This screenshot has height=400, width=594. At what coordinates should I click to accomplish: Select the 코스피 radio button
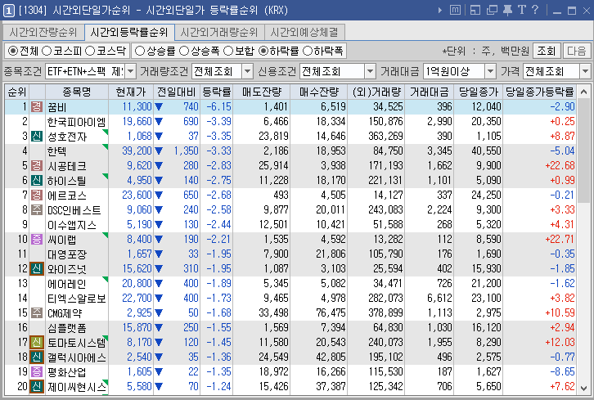47,51
